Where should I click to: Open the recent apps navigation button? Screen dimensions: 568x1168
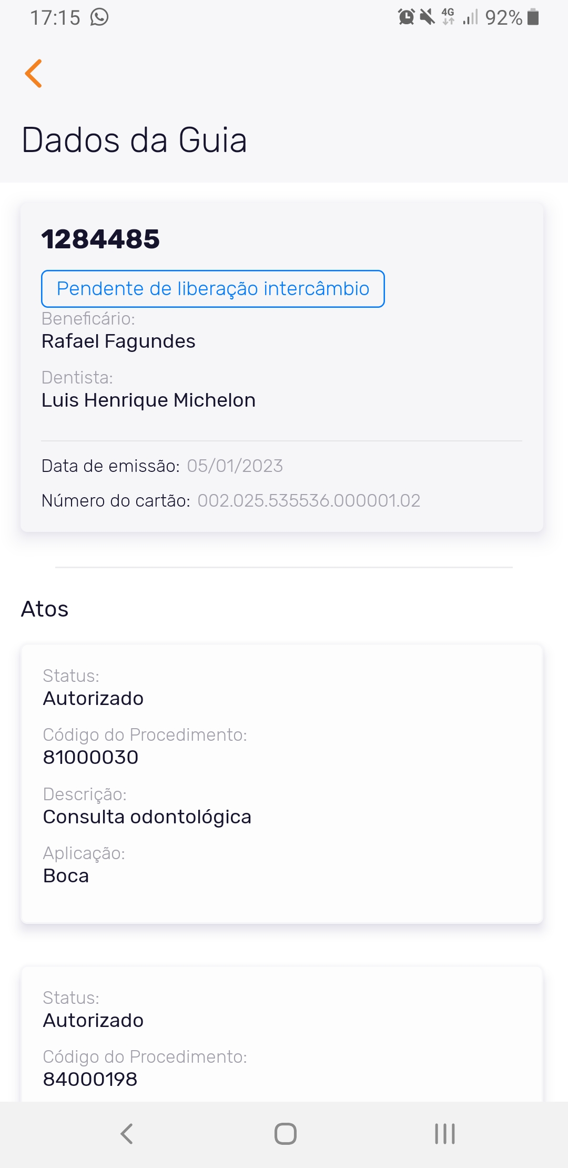point(444,1134)
